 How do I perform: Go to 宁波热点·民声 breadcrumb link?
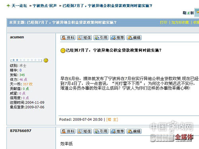click(45, 6)
